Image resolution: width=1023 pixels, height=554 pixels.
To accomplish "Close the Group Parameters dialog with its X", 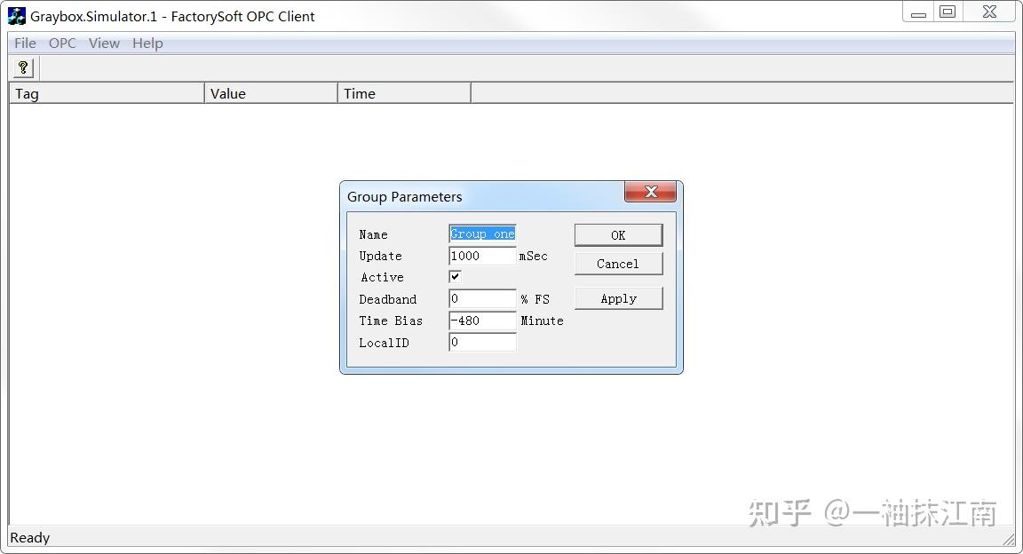I will tap(651, 191).
